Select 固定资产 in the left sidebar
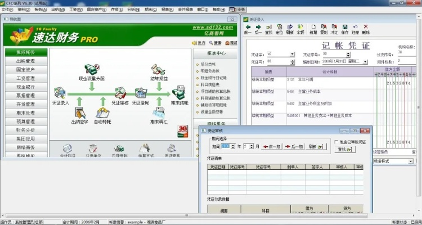This screenshot has height=225, width=422. [x=26, y=70]
